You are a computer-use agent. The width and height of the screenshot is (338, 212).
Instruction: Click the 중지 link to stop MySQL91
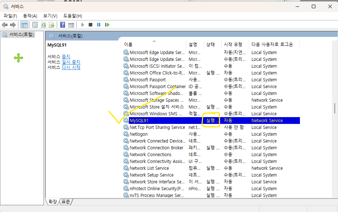[66, 57]
